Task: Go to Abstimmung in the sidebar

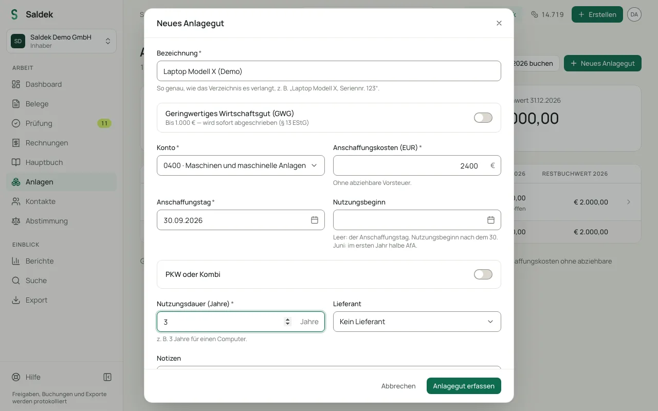Action: [x=61, y=221]
